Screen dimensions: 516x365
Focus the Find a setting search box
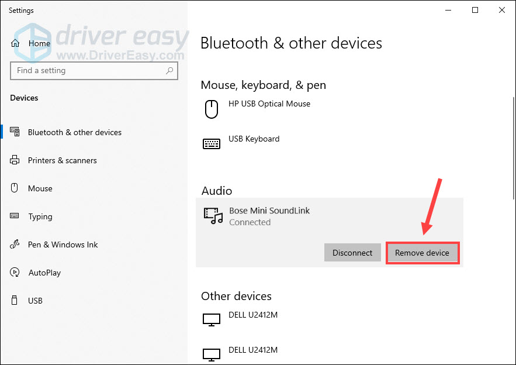[x=88, y=71]
